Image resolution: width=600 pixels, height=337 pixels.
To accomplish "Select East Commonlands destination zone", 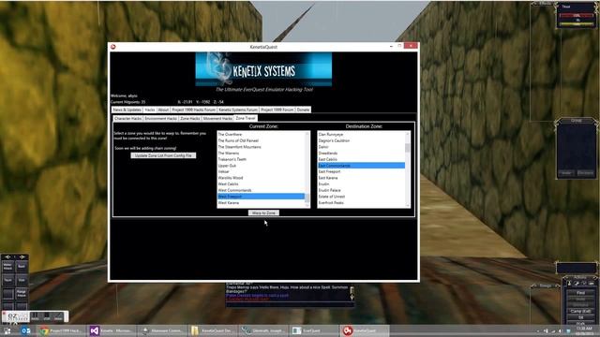I will [361, 166].
